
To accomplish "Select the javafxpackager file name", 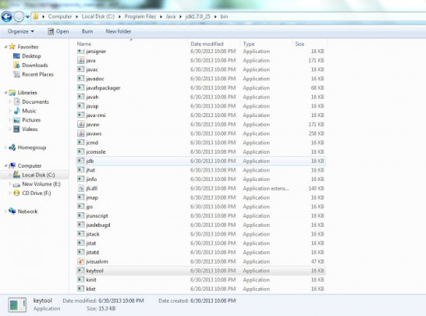I will [x=103, y=88].
